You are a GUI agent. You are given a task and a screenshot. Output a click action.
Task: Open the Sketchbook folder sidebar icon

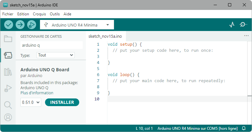pyautogui.click(x=8, y=39)
